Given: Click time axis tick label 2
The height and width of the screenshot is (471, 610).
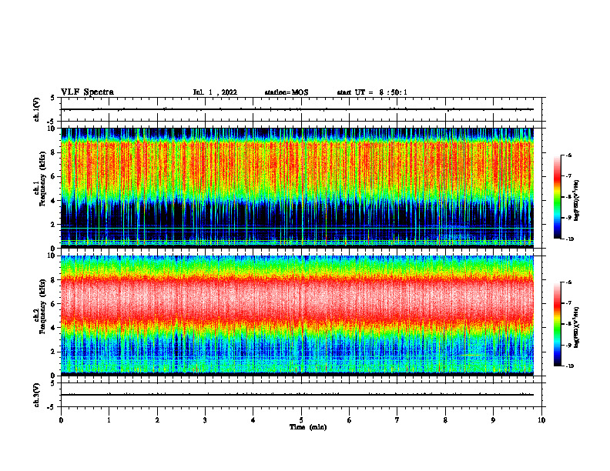Looking at the screenshot, I should click(157, 420).
